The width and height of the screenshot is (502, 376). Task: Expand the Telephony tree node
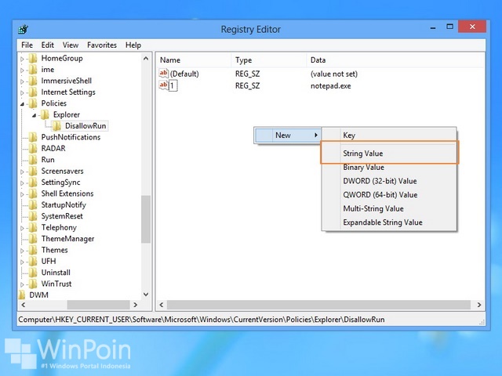point(22,228)
